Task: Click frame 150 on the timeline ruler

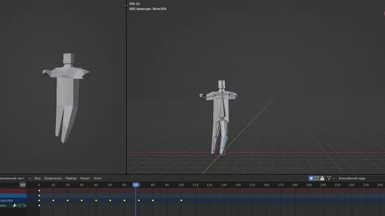Action: click(x=252, y=185)
